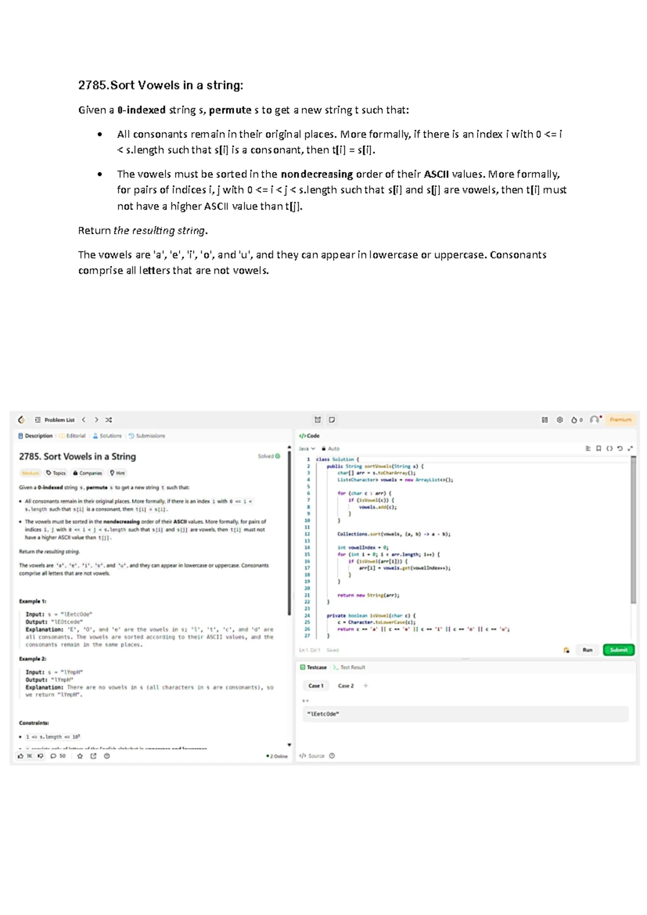Click the Example 2 heading
The height and width of the screenshot is (915, 647).
pos(32,659)
